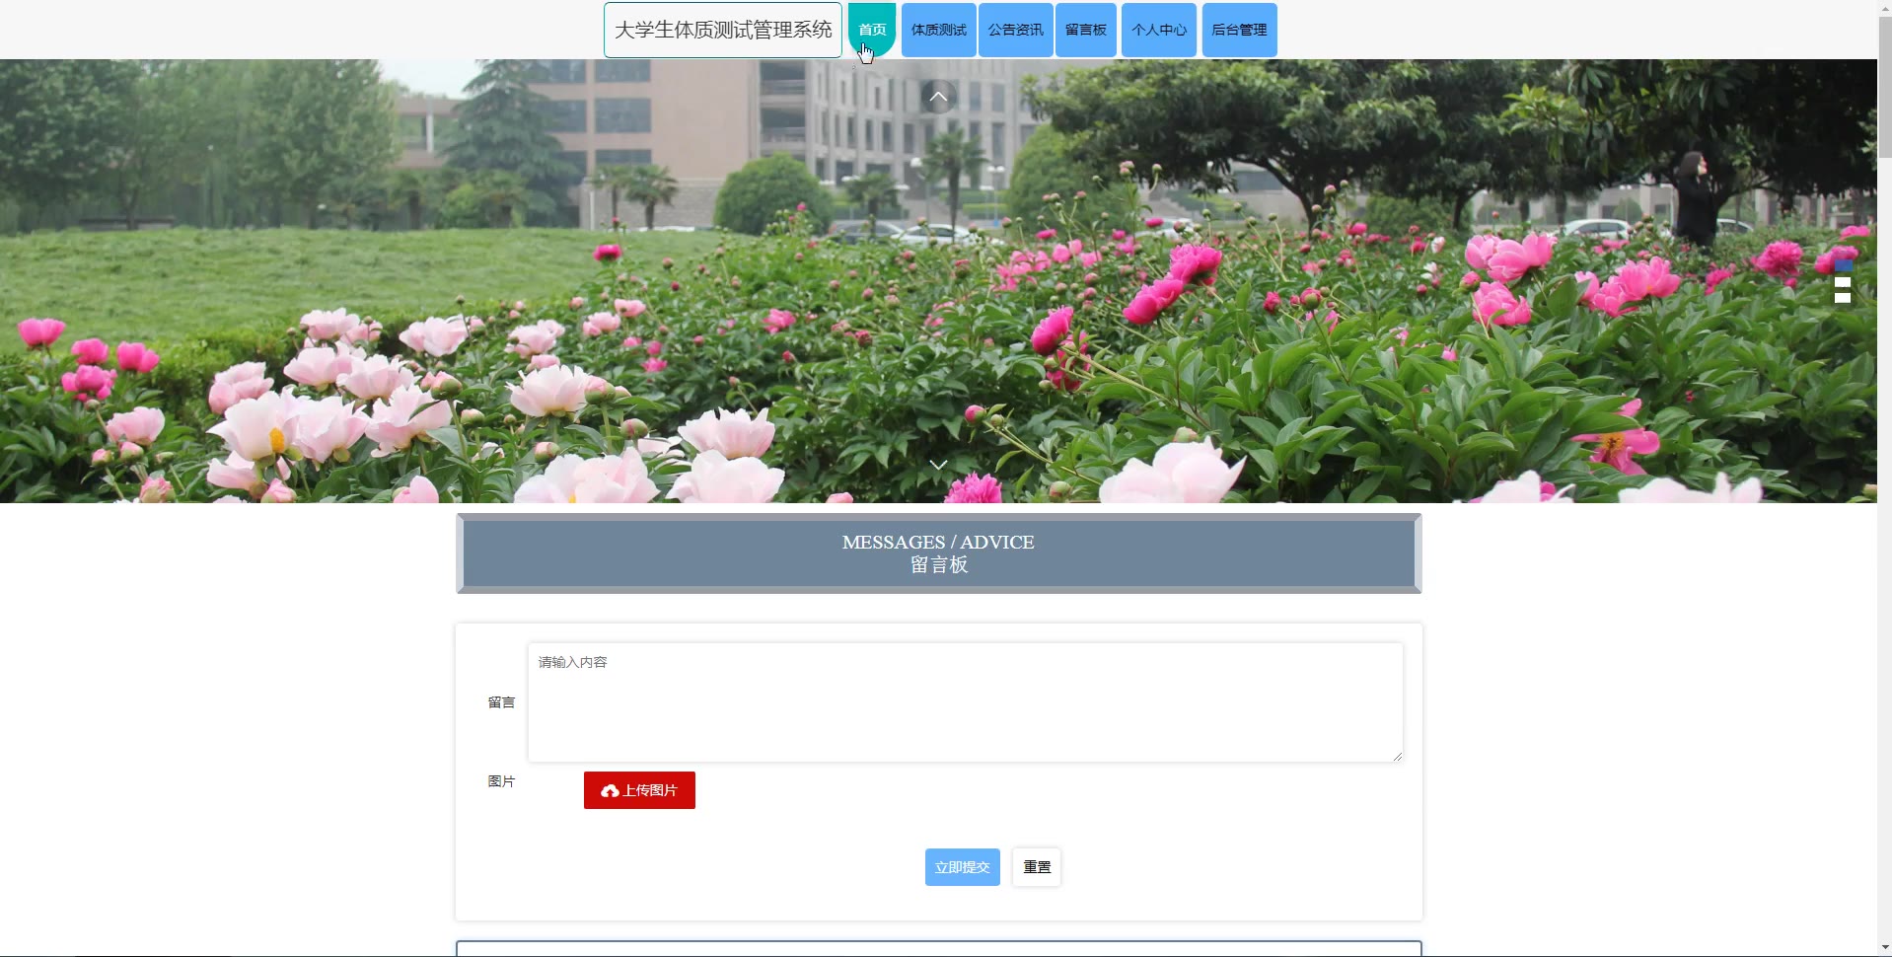Click the 上传图片 upload button
This screenshot has height=957, width=1892.
click(x=639, y=790)
